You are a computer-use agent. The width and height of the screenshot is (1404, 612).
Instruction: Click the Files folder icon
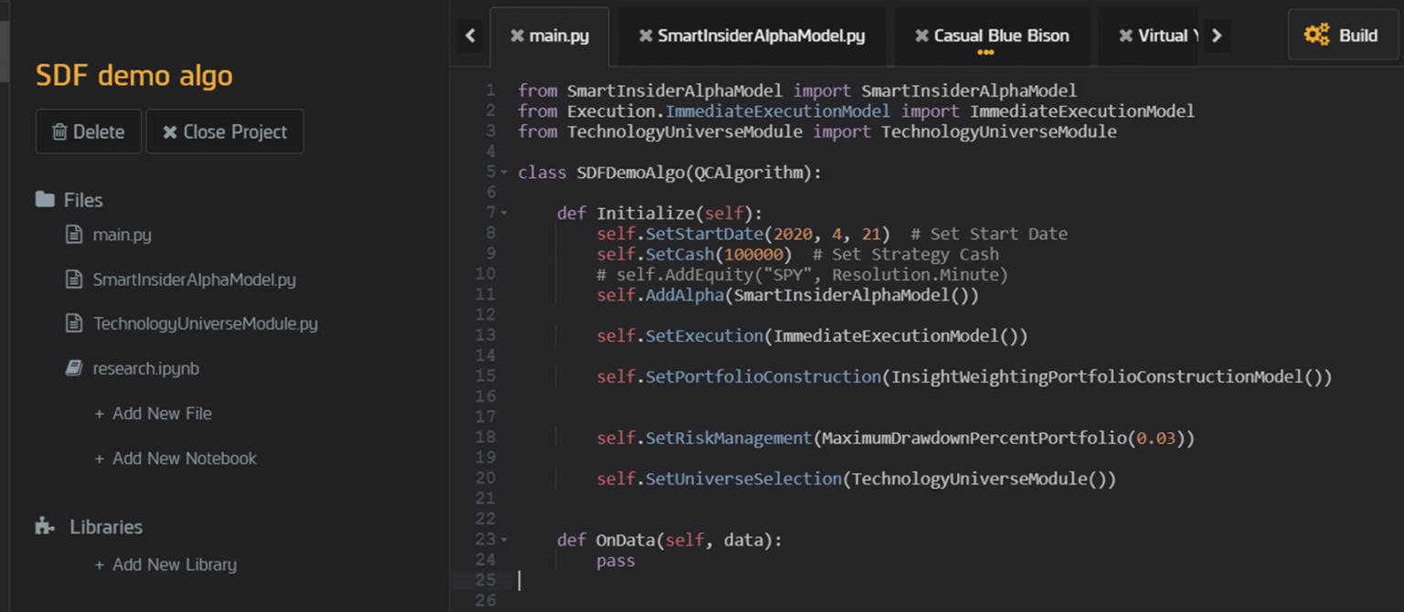(45, 199)
